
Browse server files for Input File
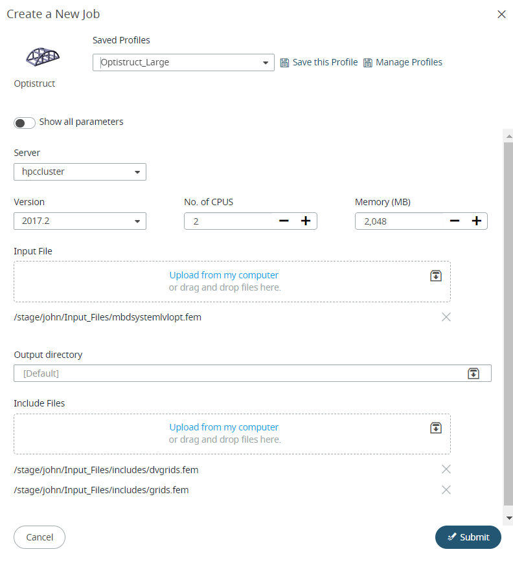point(436,276)
